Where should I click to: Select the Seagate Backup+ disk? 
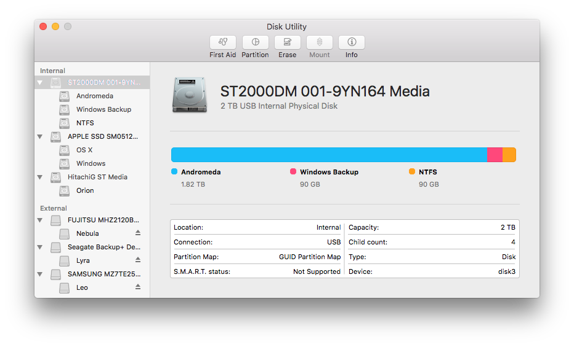coord(92,247)
